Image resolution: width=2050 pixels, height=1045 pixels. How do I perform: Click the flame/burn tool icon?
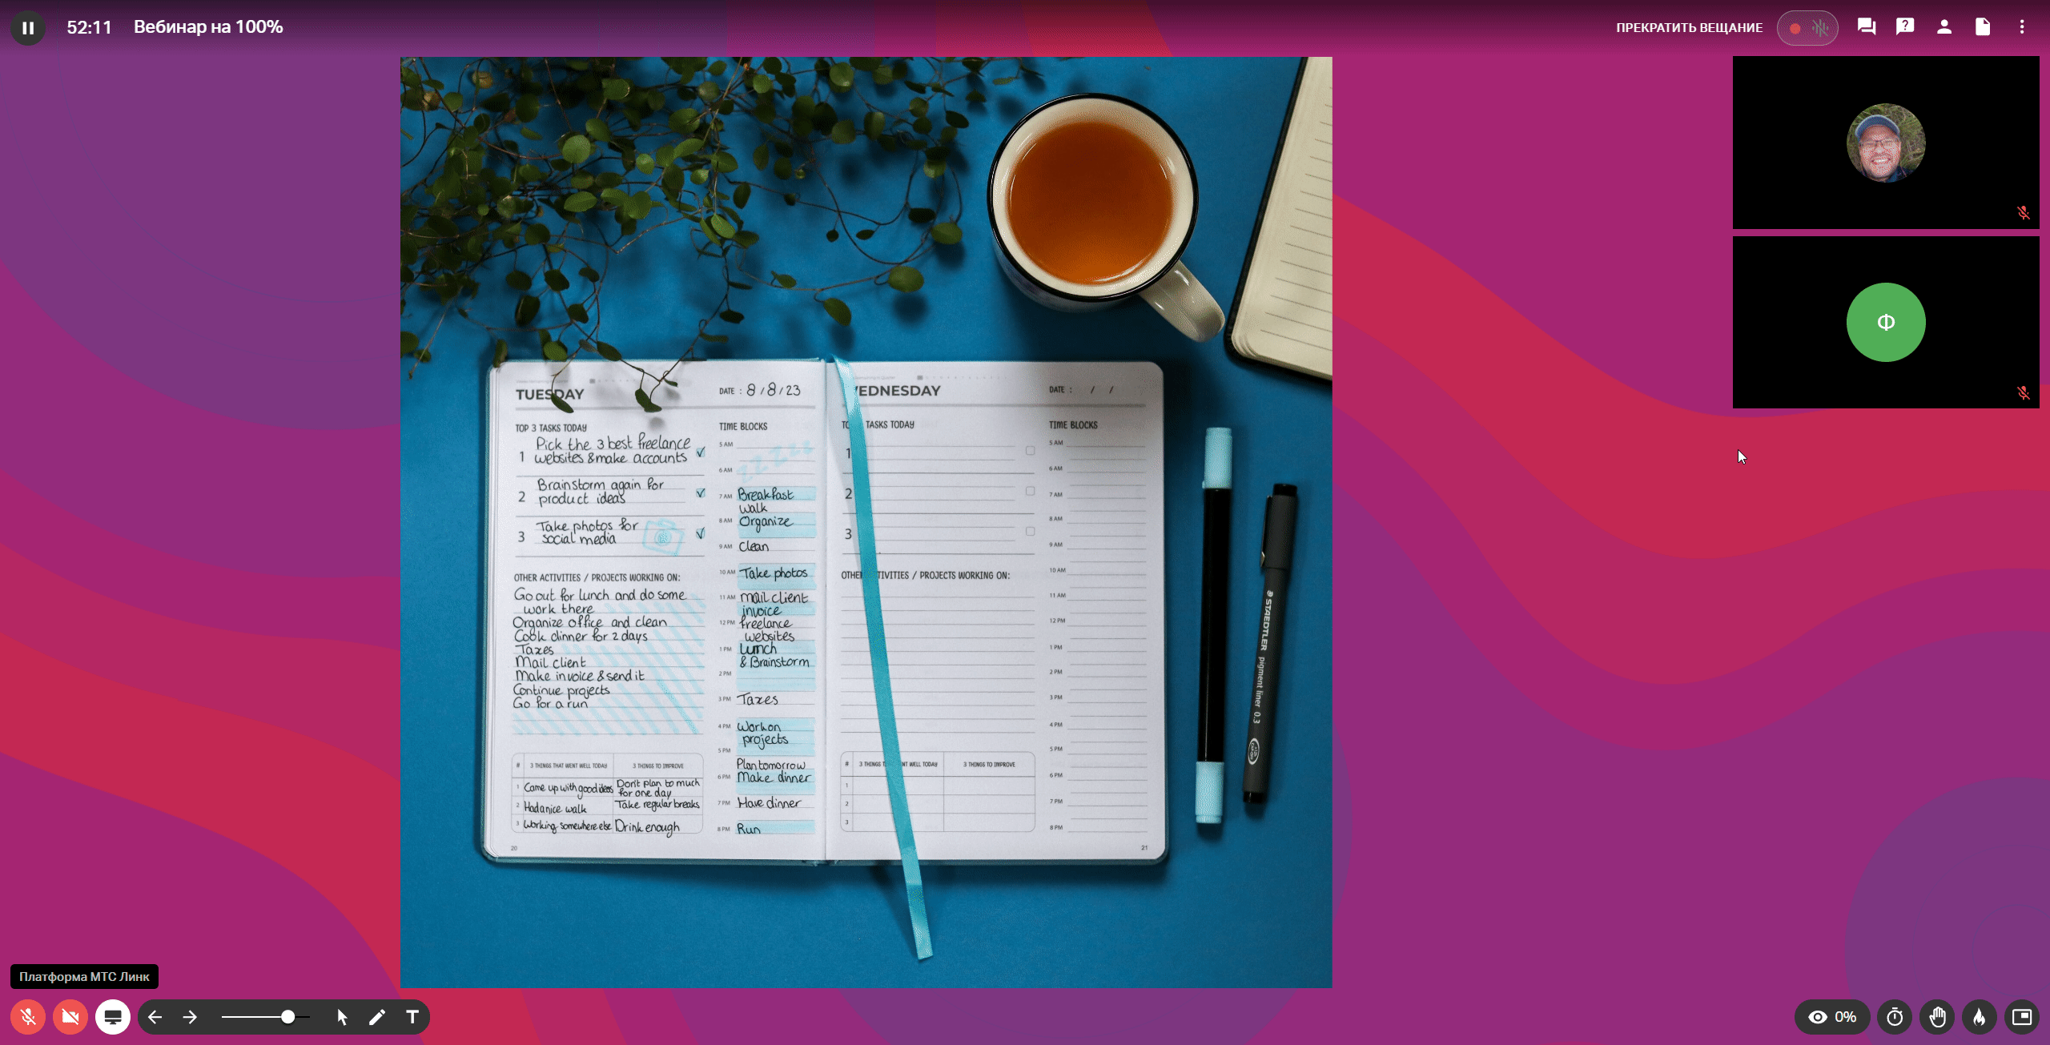1980,1015
